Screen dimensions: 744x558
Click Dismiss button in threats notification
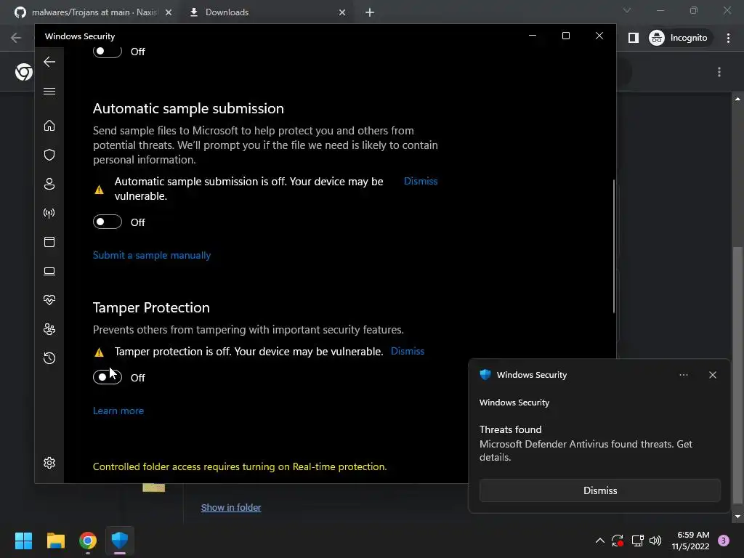[599, 490]
